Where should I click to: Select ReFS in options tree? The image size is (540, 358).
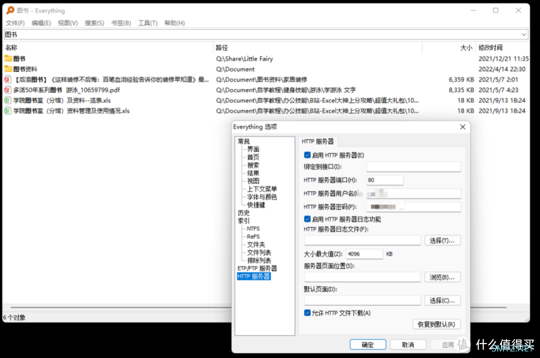tap(253, 236)
